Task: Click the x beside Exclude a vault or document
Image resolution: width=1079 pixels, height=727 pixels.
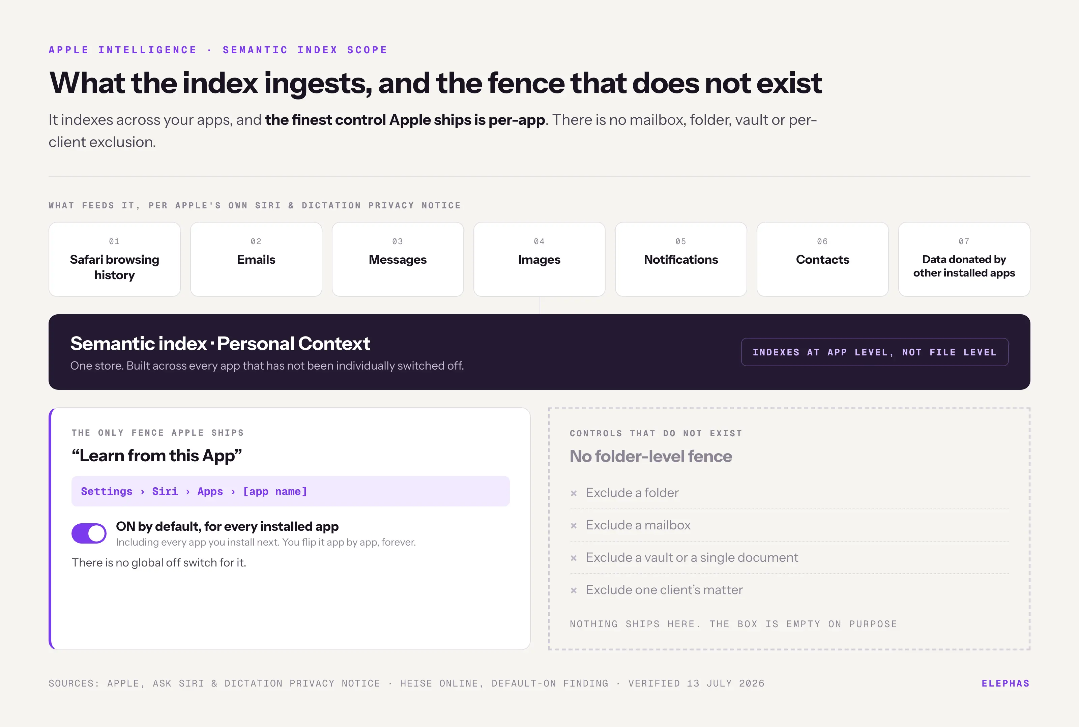Action: [x=574, y=558]
